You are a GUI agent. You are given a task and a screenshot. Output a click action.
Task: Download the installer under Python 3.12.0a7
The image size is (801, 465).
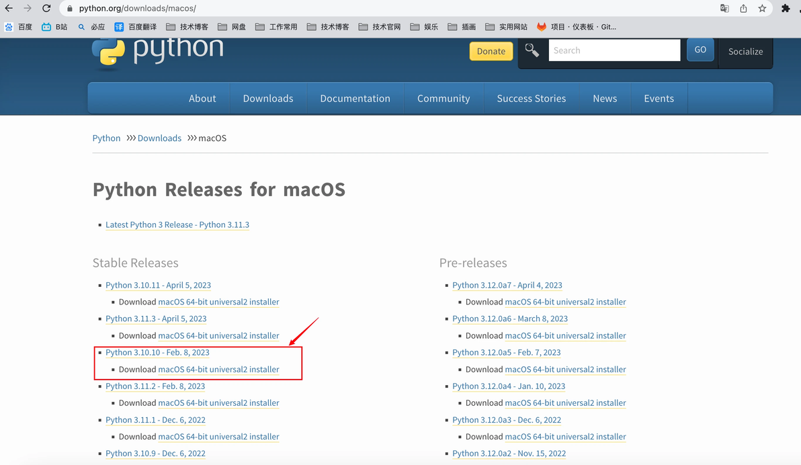click(566, 302)
